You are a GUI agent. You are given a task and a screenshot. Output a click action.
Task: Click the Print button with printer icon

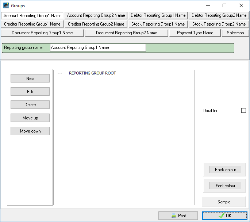[178, 216]
